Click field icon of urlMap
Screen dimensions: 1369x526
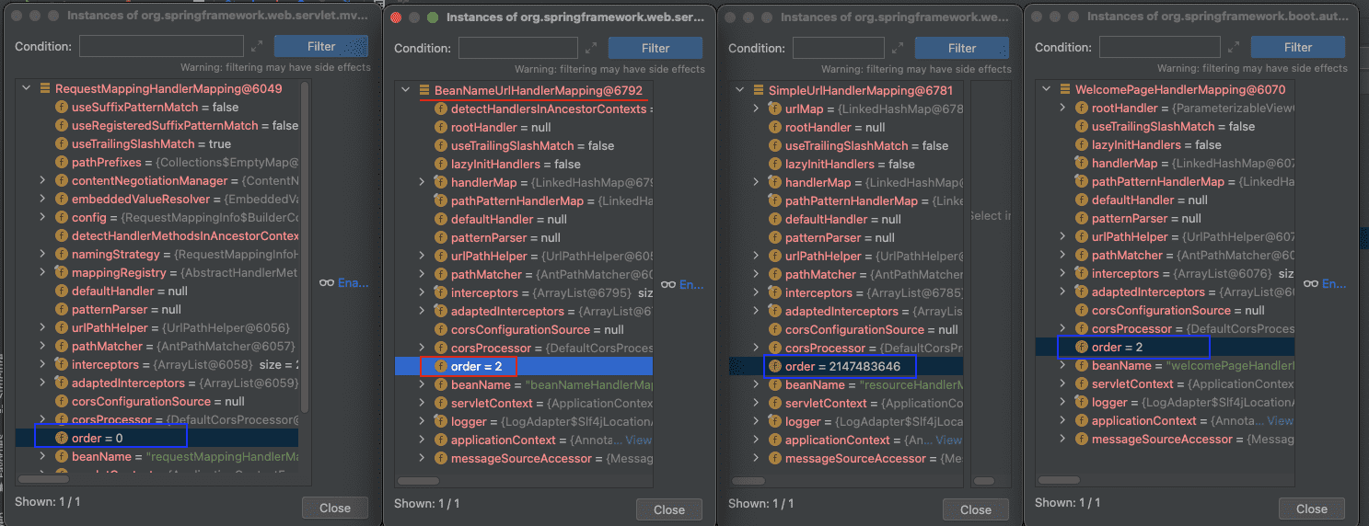[x=775, y=109]
